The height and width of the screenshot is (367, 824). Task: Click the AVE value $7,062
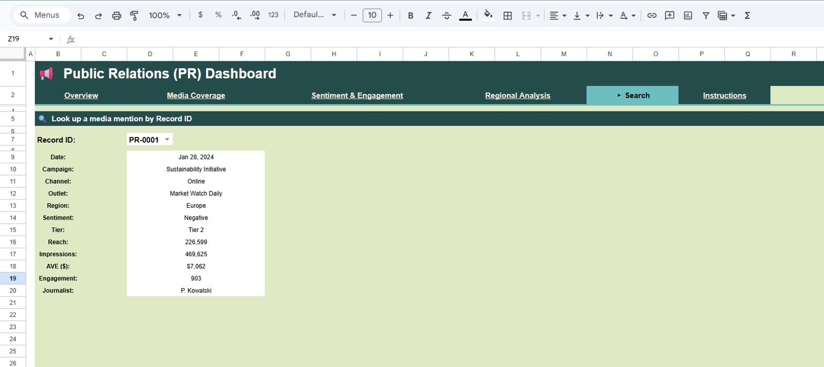(196, 266)
